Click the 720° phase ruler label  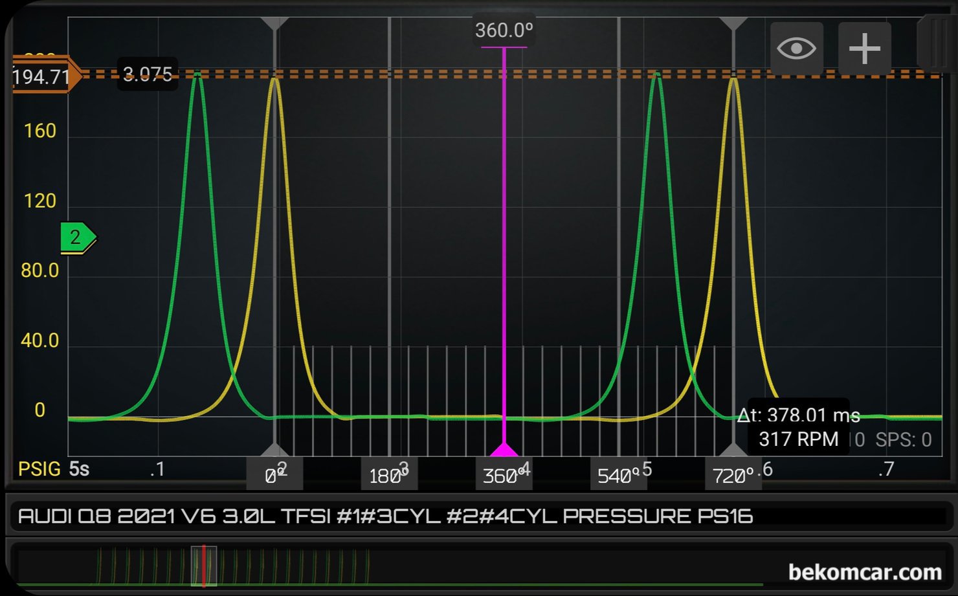pos(733,475)
